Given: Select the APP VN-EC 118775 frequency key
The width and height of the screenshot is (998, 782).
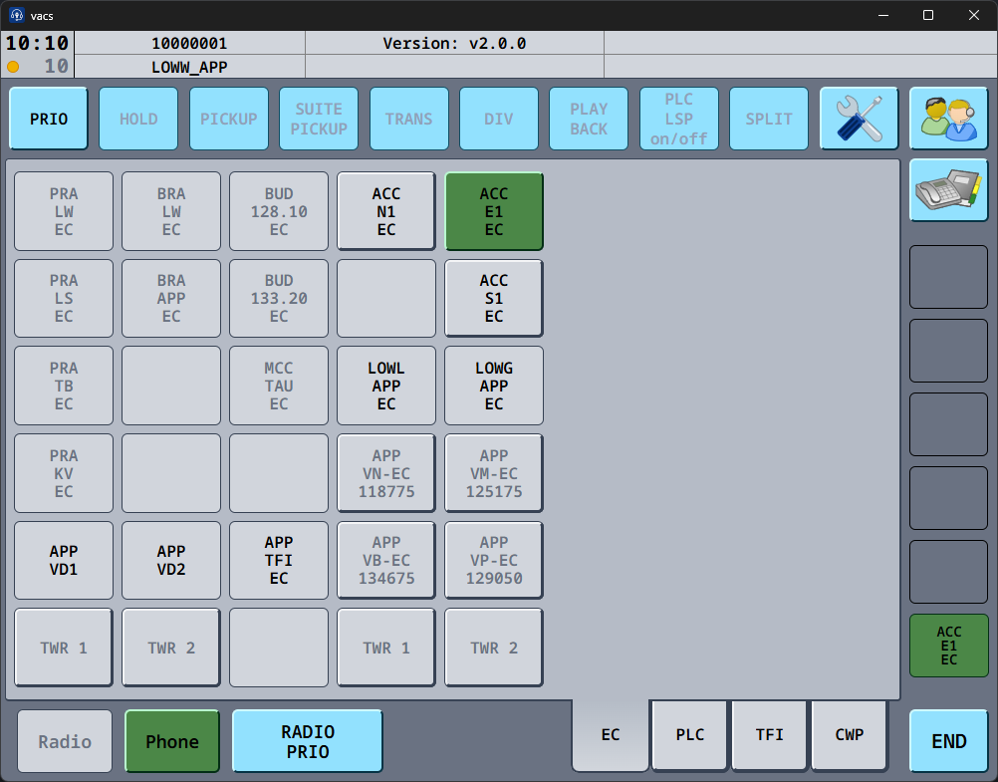Looking at the screenshot, I should click(386, 473).
